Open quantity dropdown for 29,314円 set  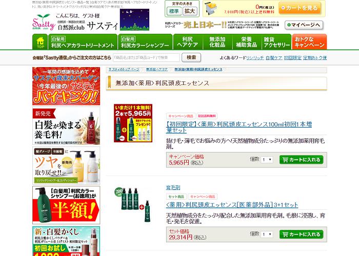pyautogui.click(x=267, y=234)
